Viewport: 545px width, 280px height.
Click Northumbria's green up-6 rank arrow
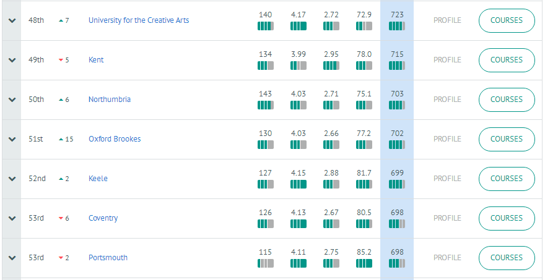[61, 100]
